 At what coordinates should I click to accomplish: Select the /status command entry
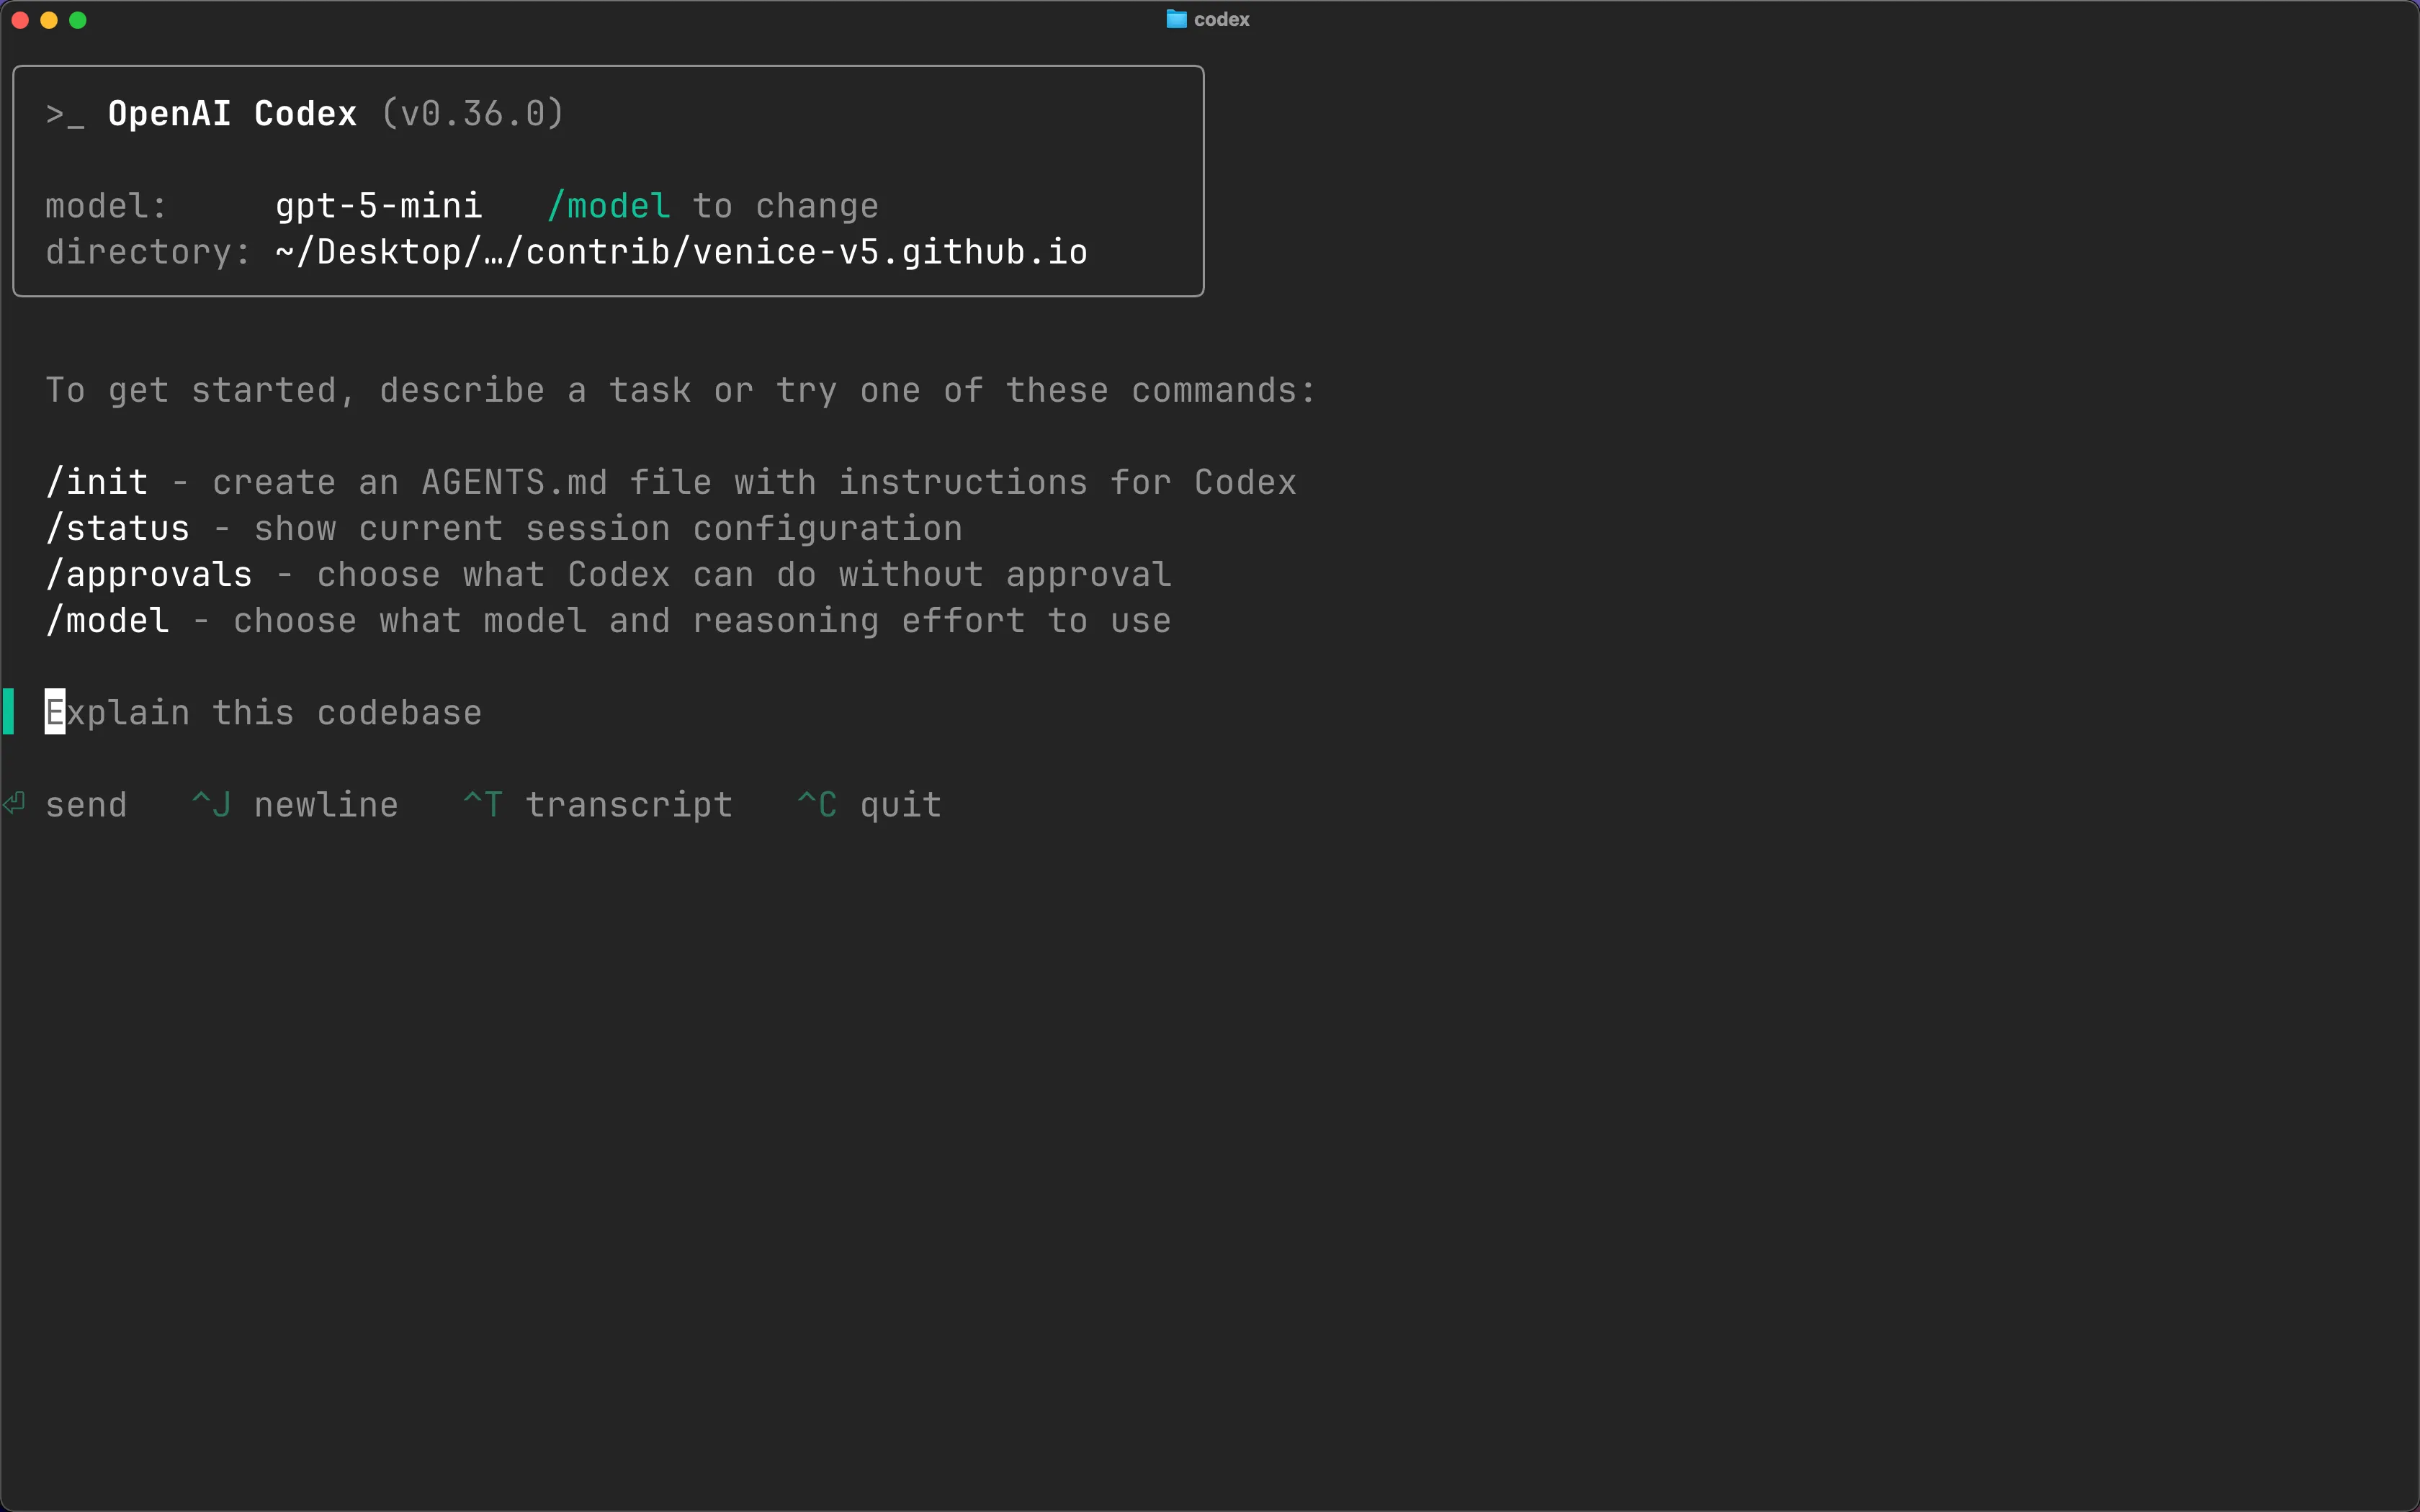pyautogui.click(x=117, y=527)
